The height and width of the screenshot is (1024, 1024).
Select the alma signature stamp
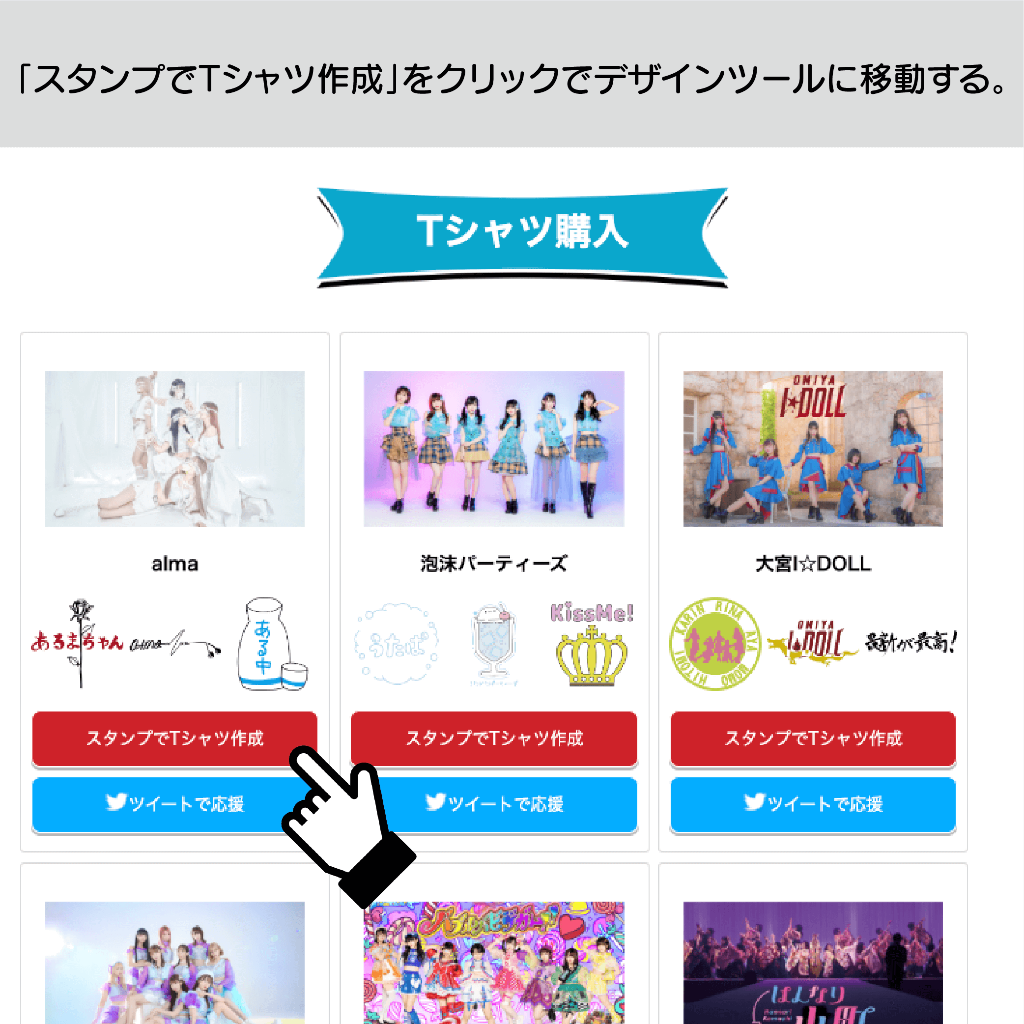tap(175, 644)
